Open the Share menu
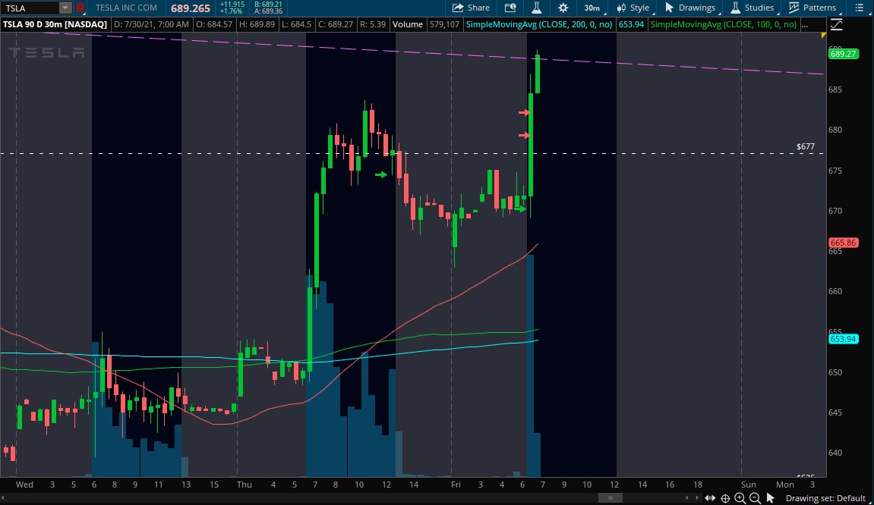The height and width of the screenshot is (505, 874). pyautogui.click(x=471, y=8)
